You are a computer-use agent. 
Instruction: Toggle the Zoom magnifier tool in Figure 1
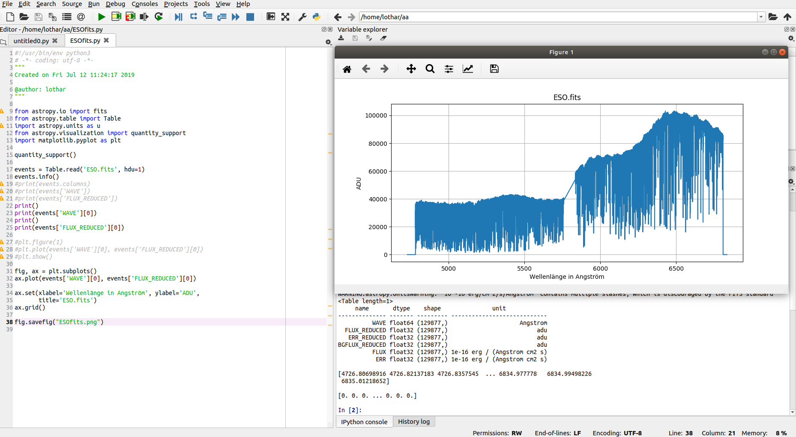click(430, 69)
